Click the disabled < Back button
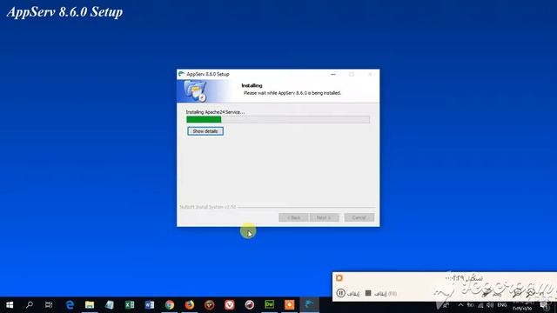Image resolution: width=557 pixels, height=313 pixels. tap(293, 217)
